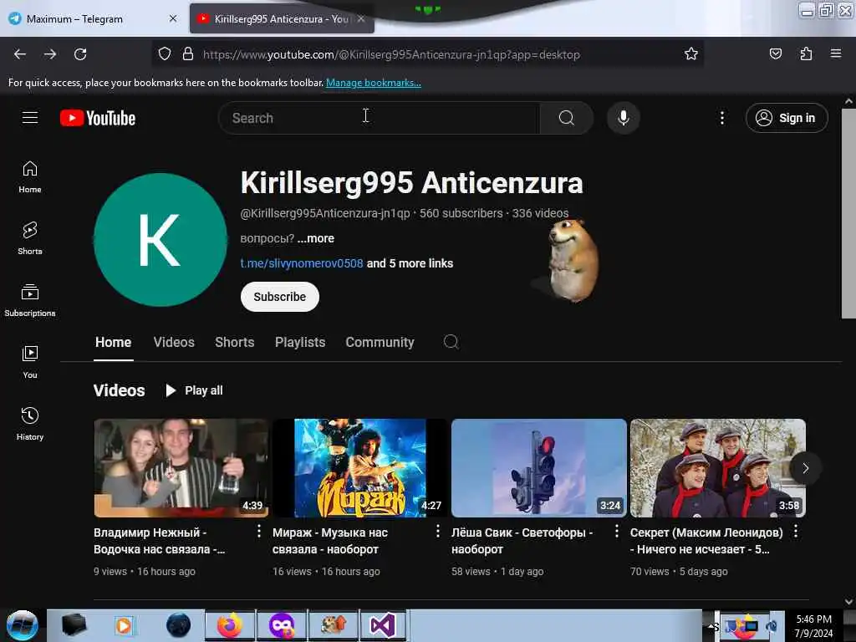This screenshot has width=856, height=642.
Task: Open more options for Мираж video
Action: click(x=438, y=531)
